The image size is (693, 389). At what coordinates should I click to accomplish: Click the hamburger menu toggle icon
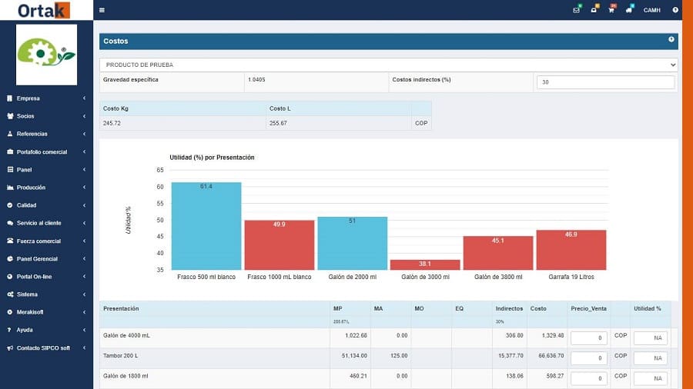[x=102, y=10]
